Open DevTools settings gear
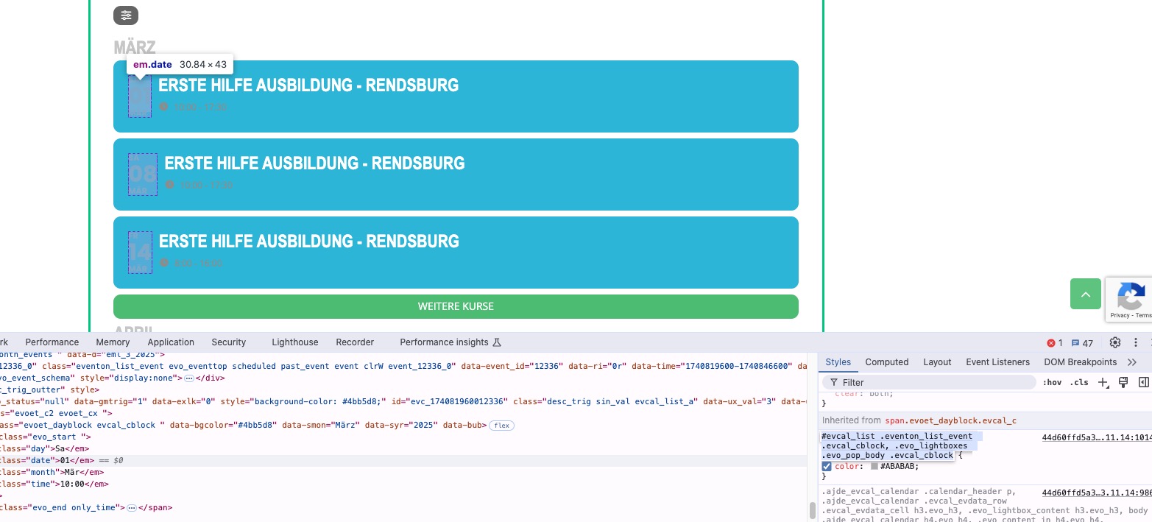The height and width of the screenshot is (522, 1152). 1115,342
